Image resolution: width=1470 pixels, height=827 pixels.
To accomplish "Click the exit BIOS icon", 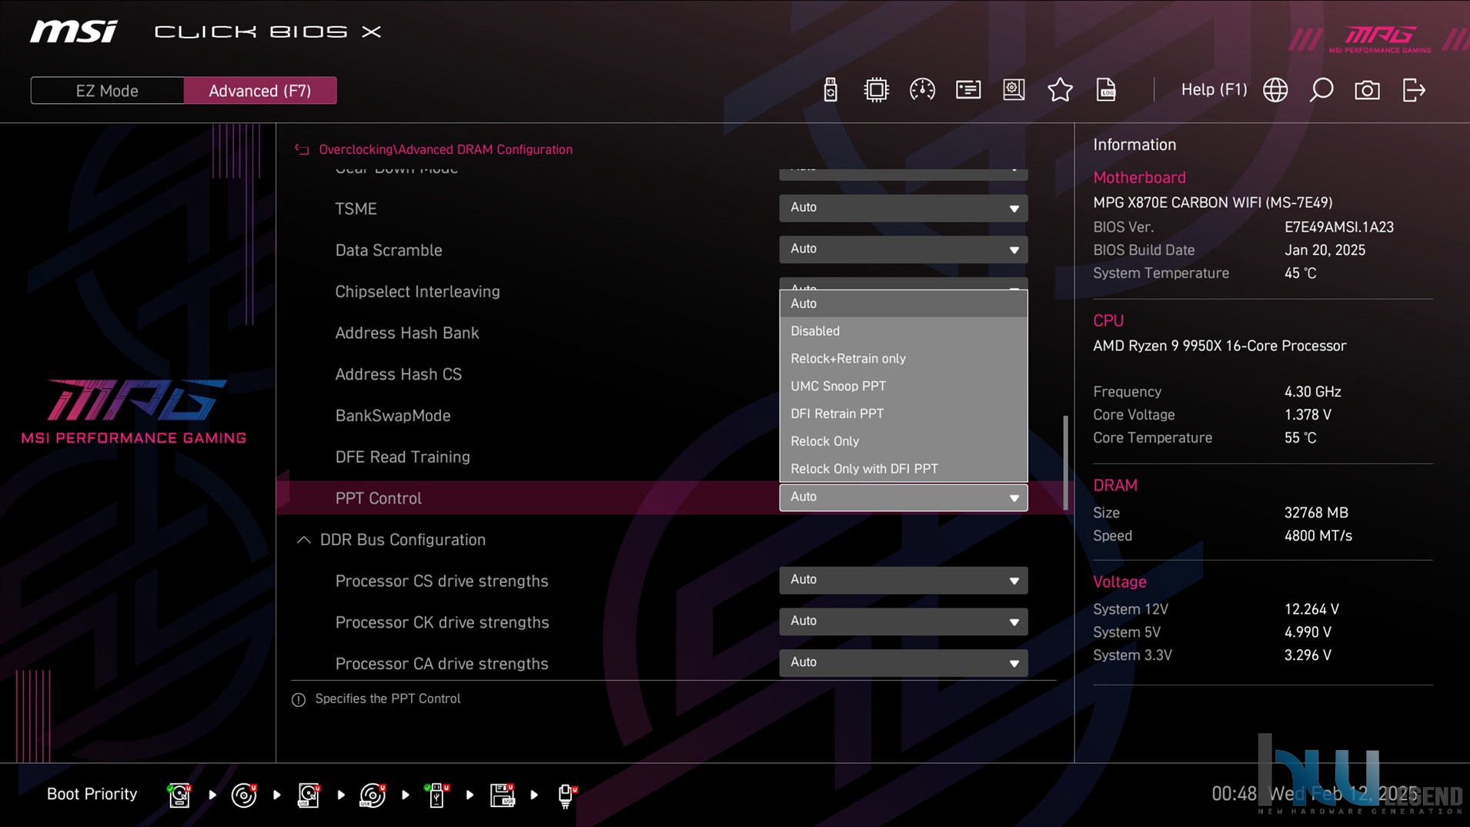I will point(1414,90).
